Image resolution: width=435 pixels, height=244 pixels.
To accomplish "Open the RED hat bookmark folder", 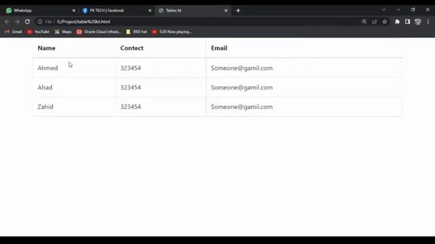I will (137, 32).
